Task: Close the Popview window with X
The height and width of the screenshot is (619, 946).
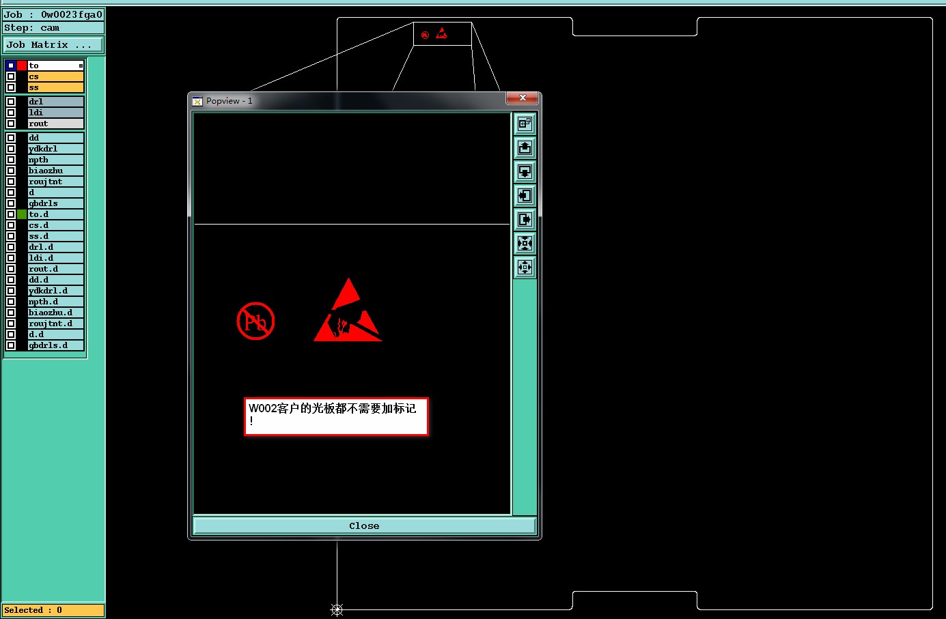Action: (x=523, y=98)
